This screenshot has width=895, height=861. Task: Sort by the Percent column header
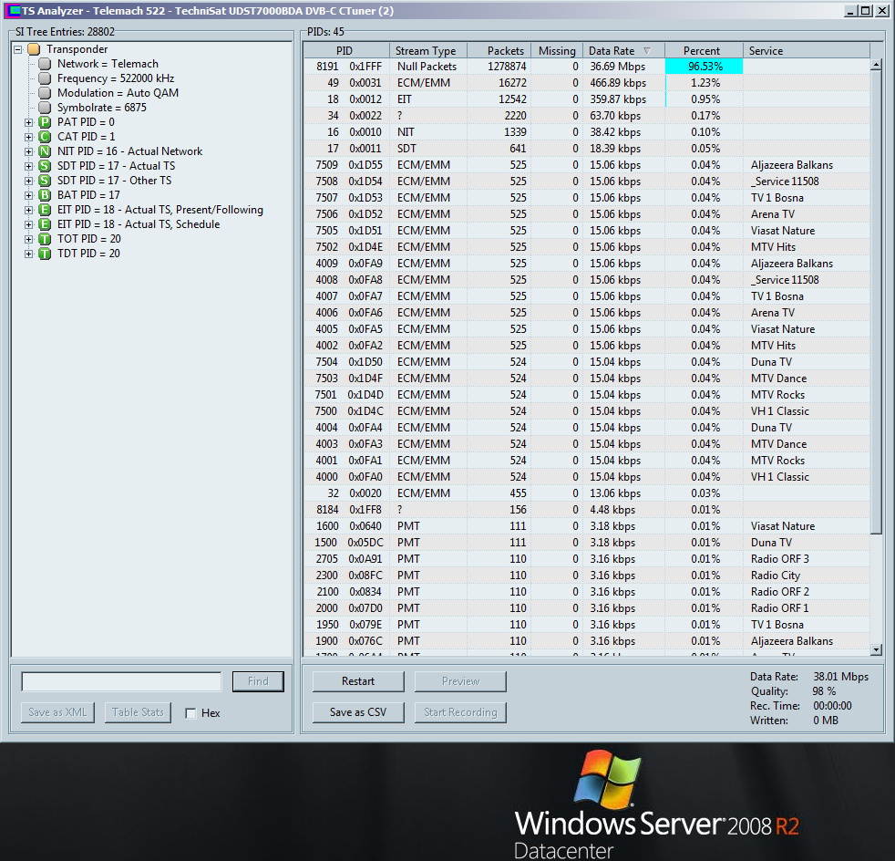(x=704, y=51)
